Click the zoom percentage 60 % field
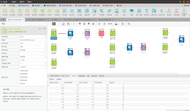The width and height of the screenshot is (190, 111). (x=110, y=24)
